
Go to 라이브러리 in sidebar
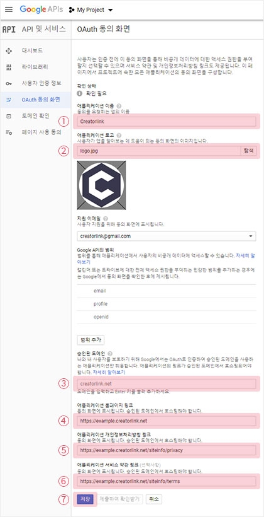pos(35,67)
